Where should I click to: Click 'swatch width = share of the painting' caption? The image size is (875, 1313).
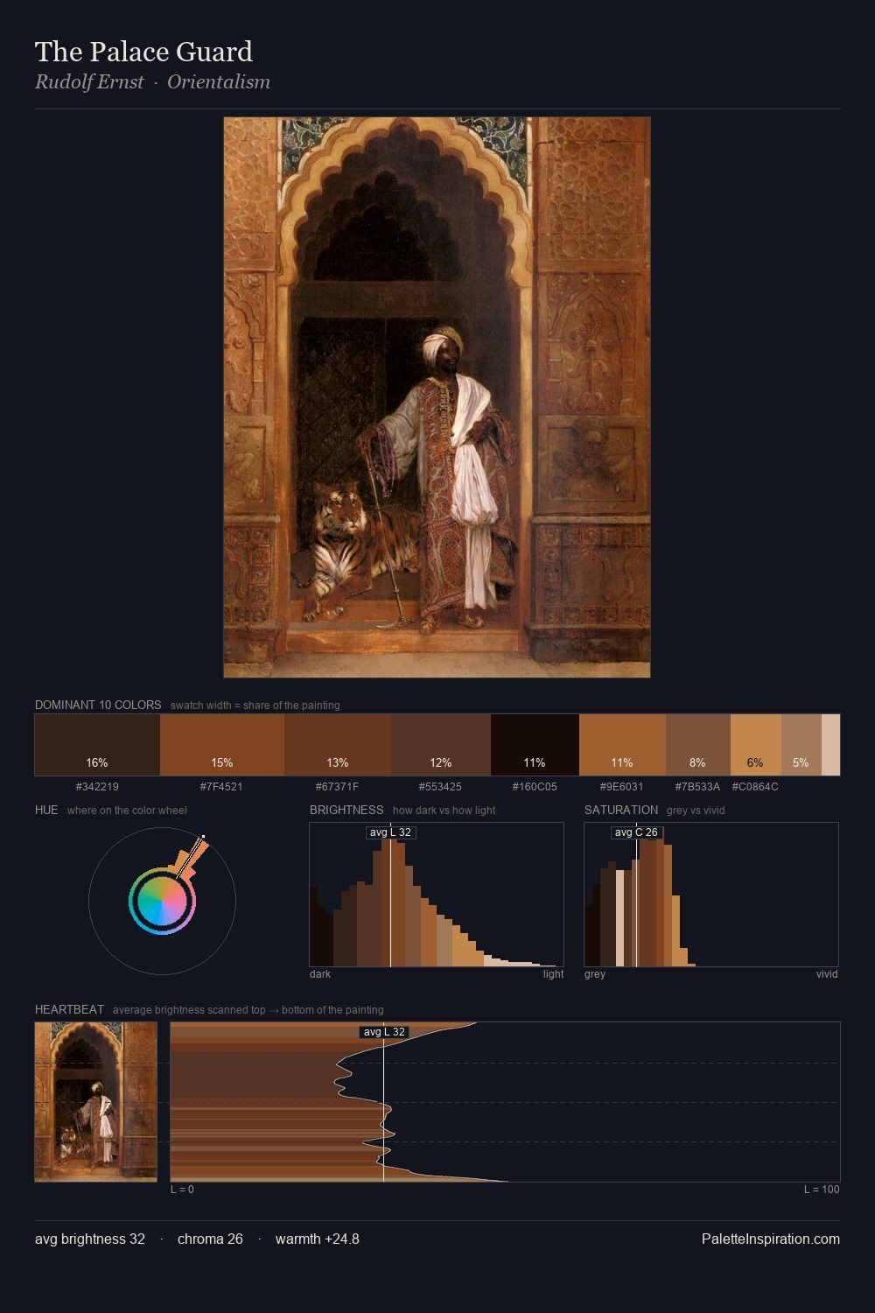point(255,705)
